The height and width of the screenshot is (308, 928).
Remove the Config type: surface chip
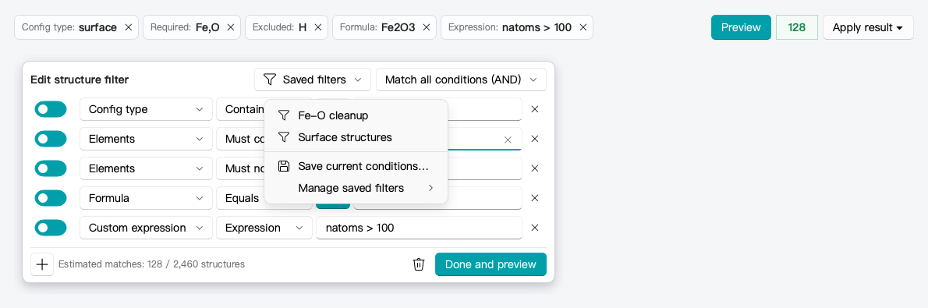point(129,27)
